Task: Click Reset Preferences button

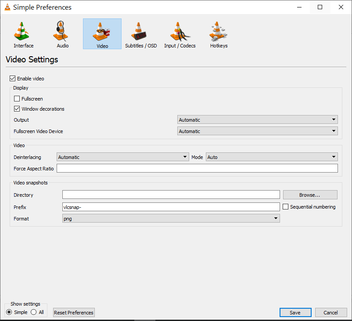Action: tap(74, 313)
